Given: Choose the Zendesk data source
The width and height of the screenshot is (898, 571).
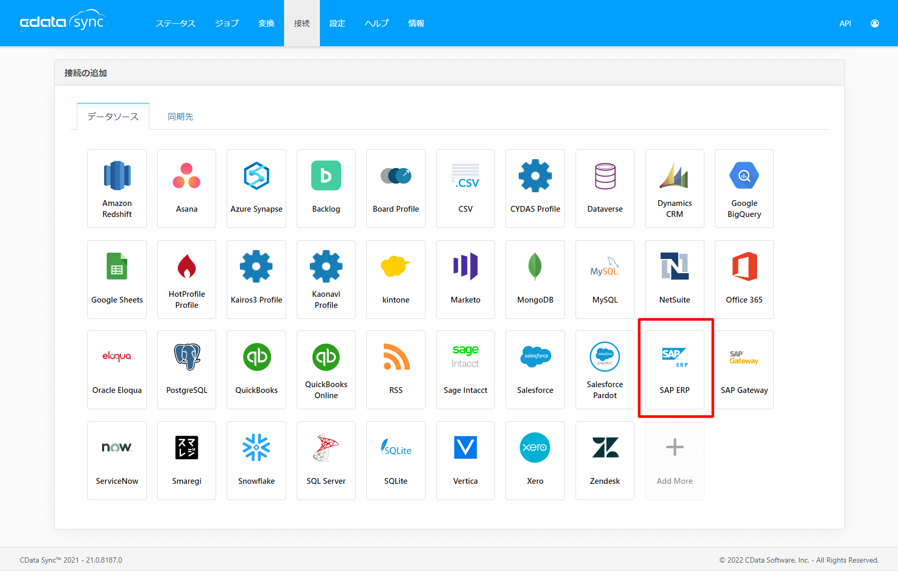Looking at the screenshot, I should 605,461.
